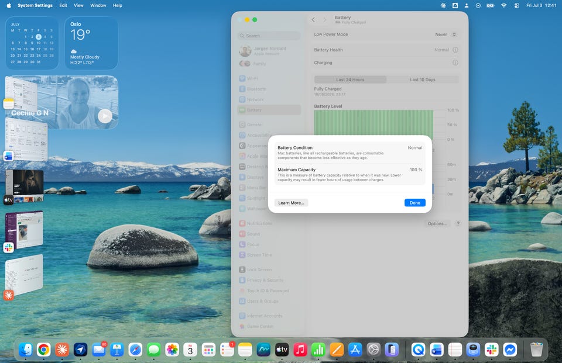Open Learn More about battery health

[291, 203]
